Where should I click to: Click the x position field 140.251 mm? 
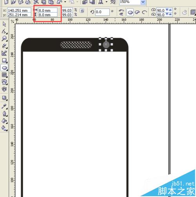click(19, 10)
